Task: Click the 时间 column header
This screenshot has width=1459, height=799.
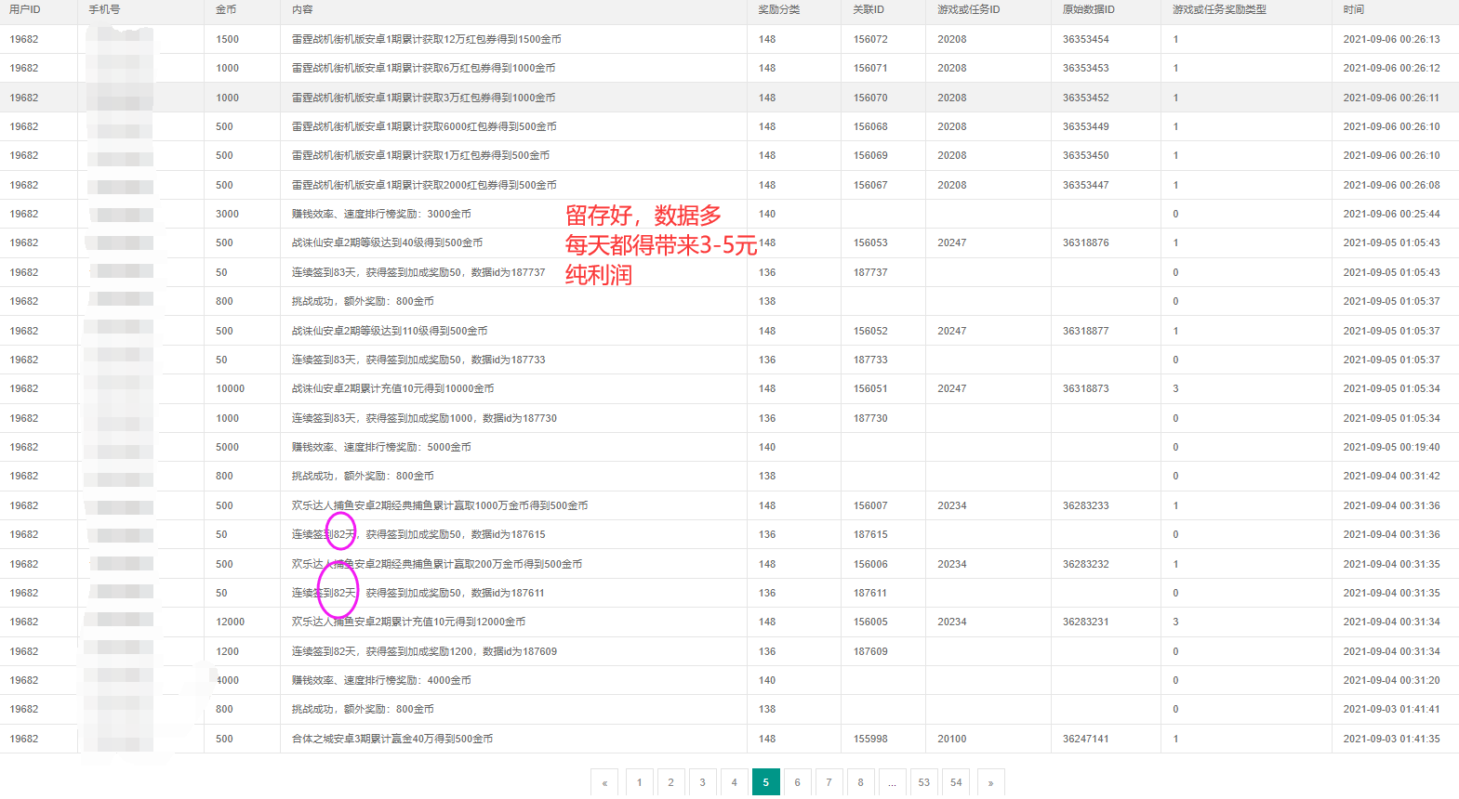Action: coord(1353,9)
